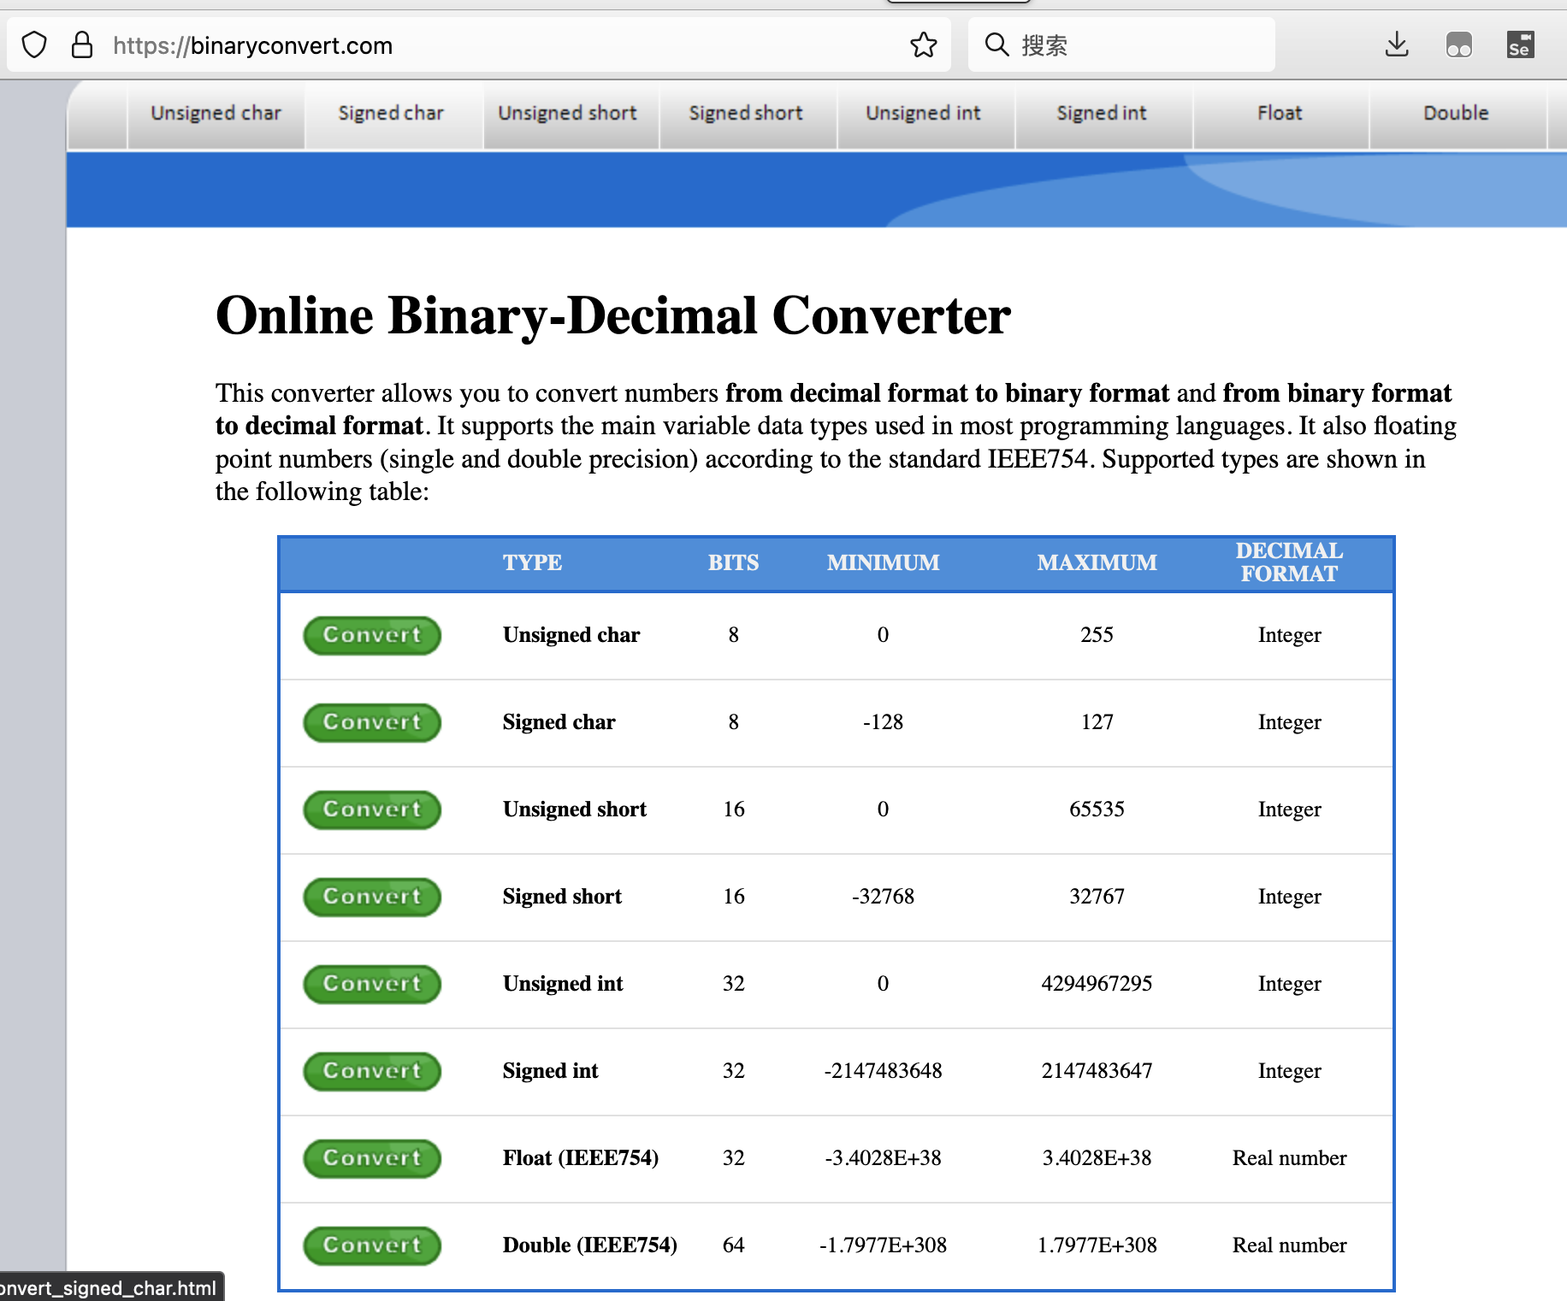Click Convert button for Float (IEEE754)
Viewport: 1567px width, 1301px height.
372,1158
